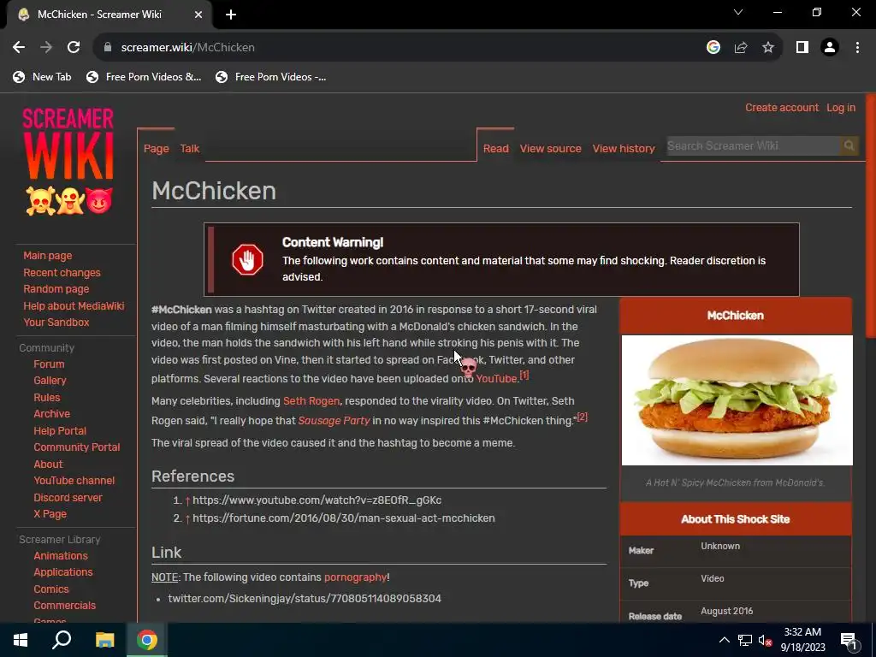Image resolution: width=876 pixels, height=657 pixels.
Task: Click the forward navigation arrow
Action: click(x=46, y=48)
